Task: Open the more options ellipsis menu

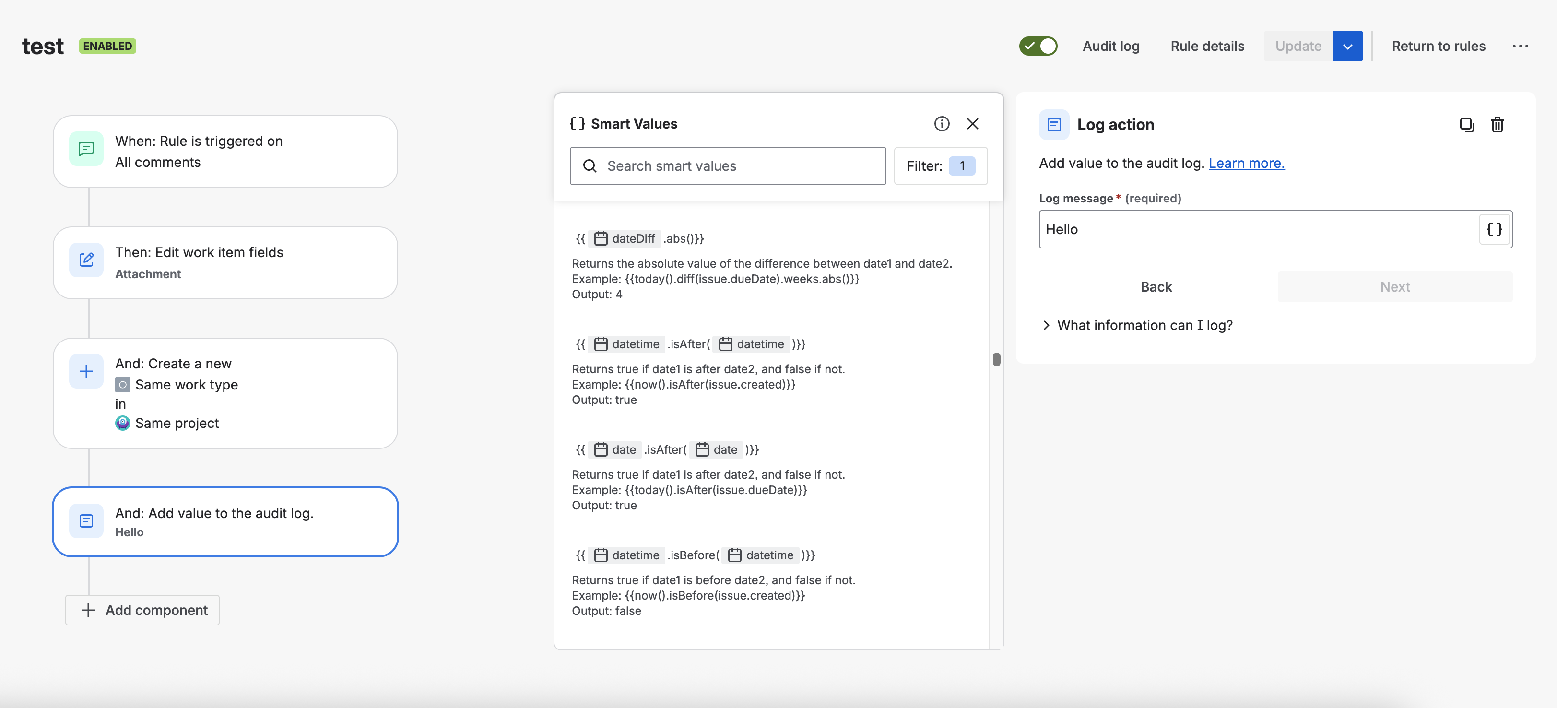Action: pyautogui.click(x=1522, y=46)
